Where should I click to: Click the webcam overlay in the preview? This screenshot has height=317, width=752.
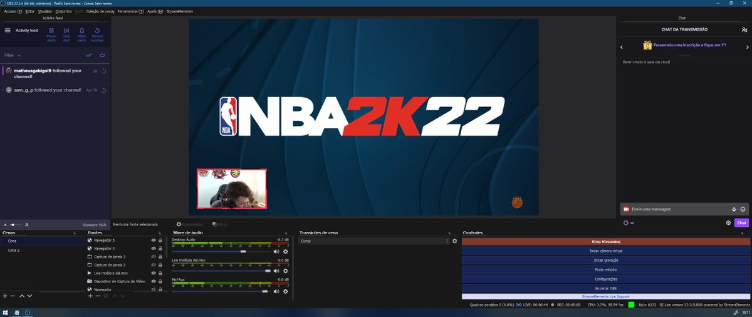pyautogui.click(x=232, y=189)
